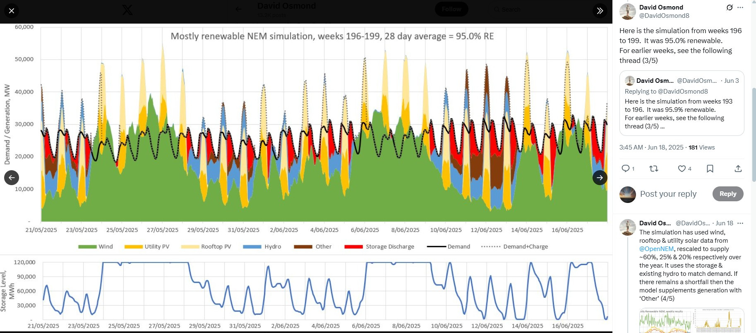The image size is (756, 333).
Task: Click dimmed back arrow in header
Action: click(239, 9)
